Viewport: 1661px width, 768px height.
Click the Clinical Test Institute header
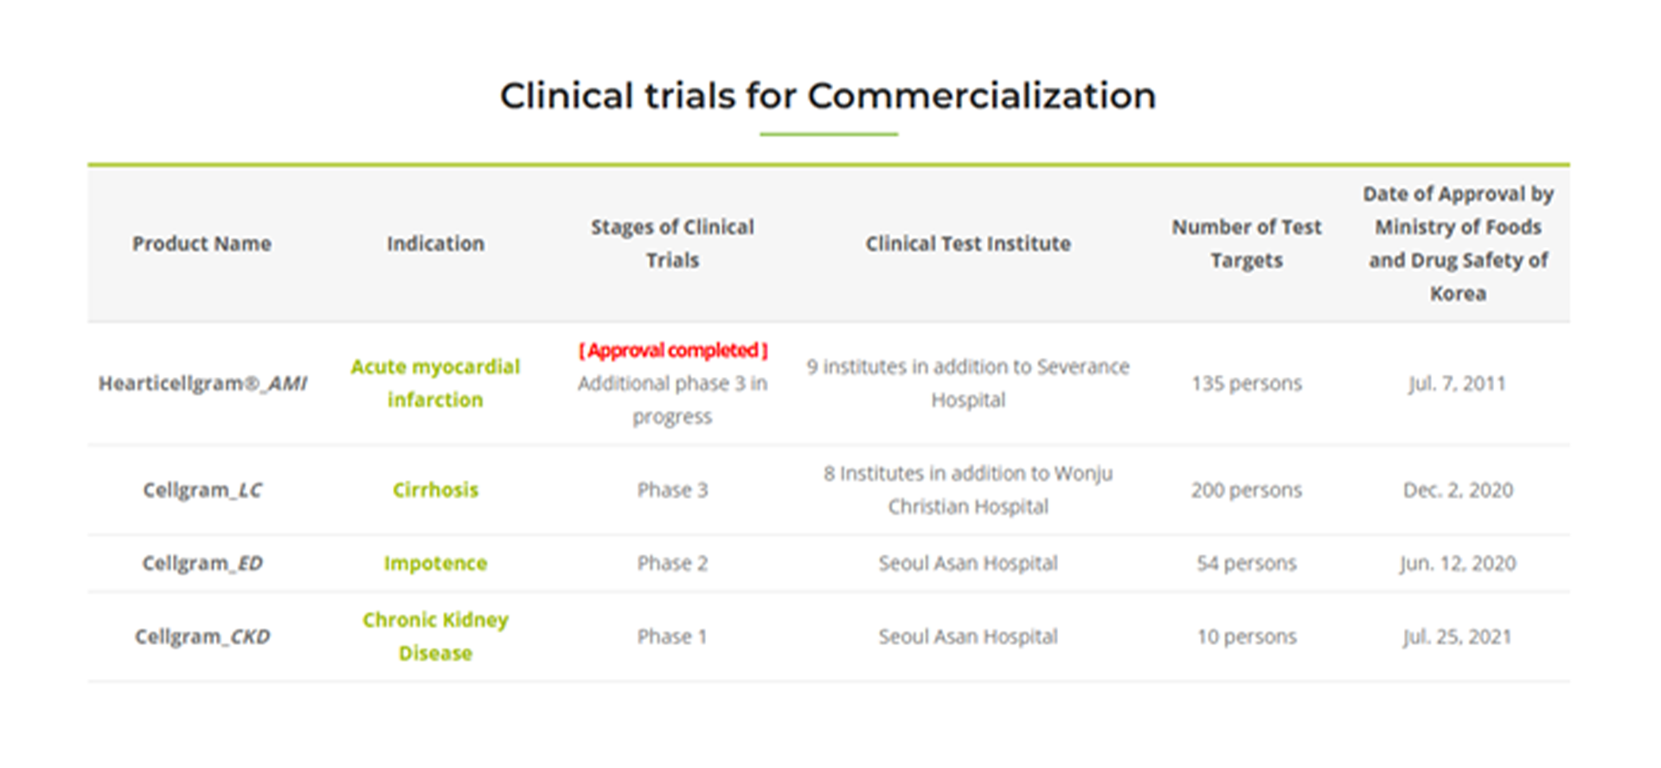point(968,244)
